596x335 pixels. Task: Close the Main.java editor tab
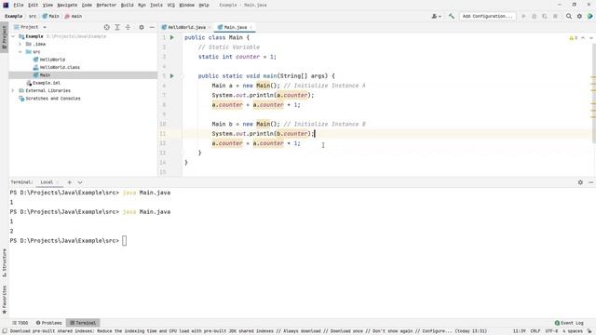coord(251,27)
